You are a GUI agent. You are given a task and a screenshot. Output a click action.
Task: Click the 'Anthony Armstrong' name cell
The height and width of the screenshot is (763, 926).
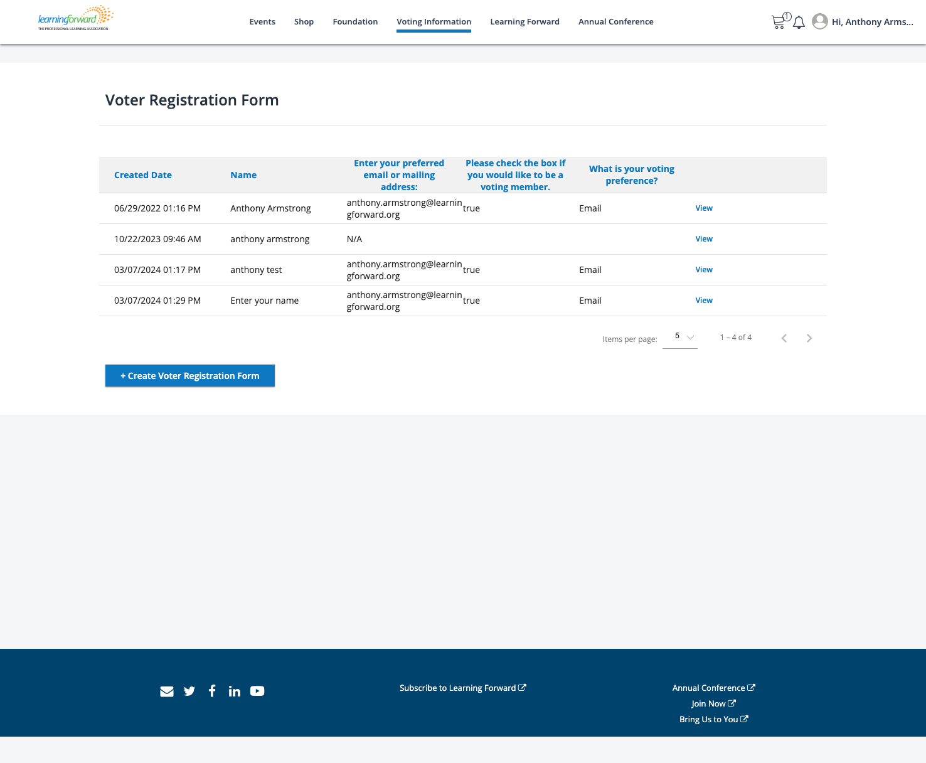click(x=270, y=208)
